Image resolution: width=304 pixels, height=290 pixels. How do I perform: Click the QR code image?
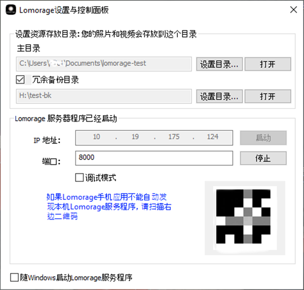coord(244,216)
